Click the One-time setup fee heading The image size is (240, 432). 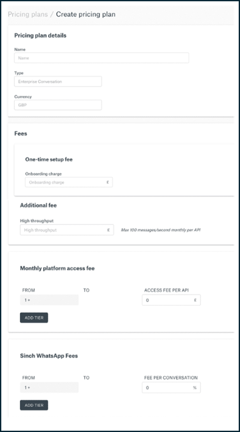tap(49, 159)
